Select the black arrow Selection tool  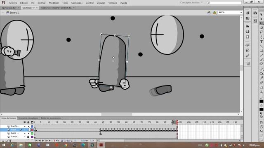tap(261, 14)
